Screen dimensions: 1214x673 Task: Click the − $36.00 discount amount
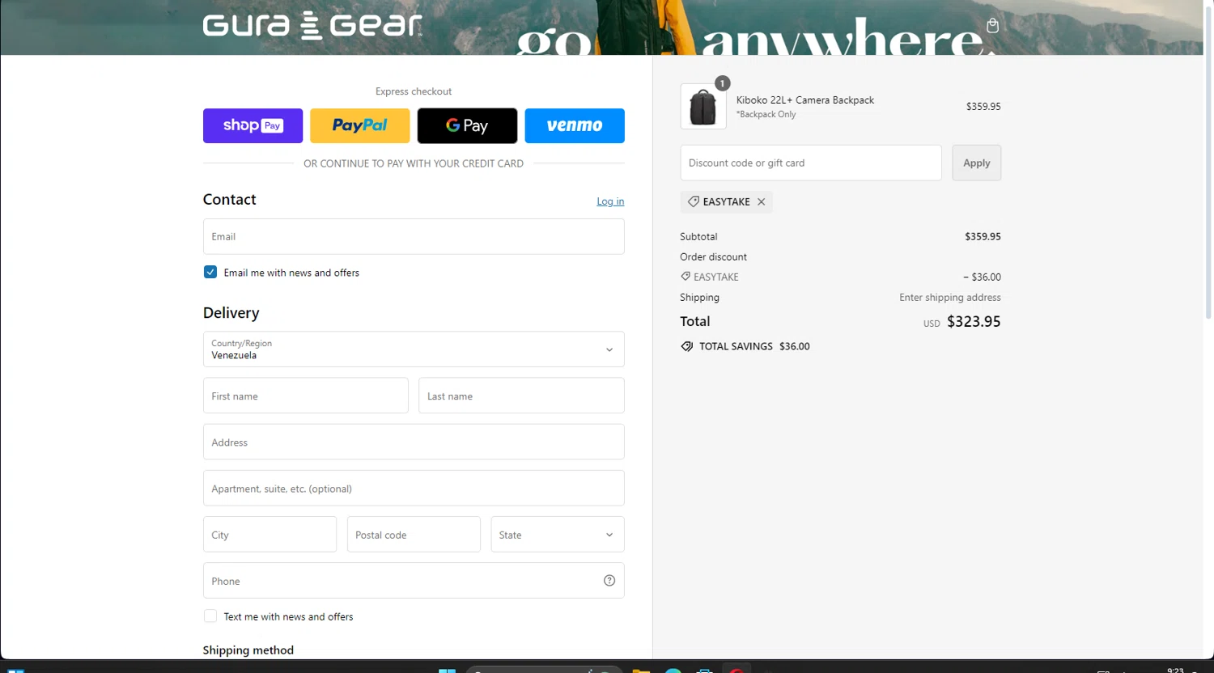pos(982,277)
